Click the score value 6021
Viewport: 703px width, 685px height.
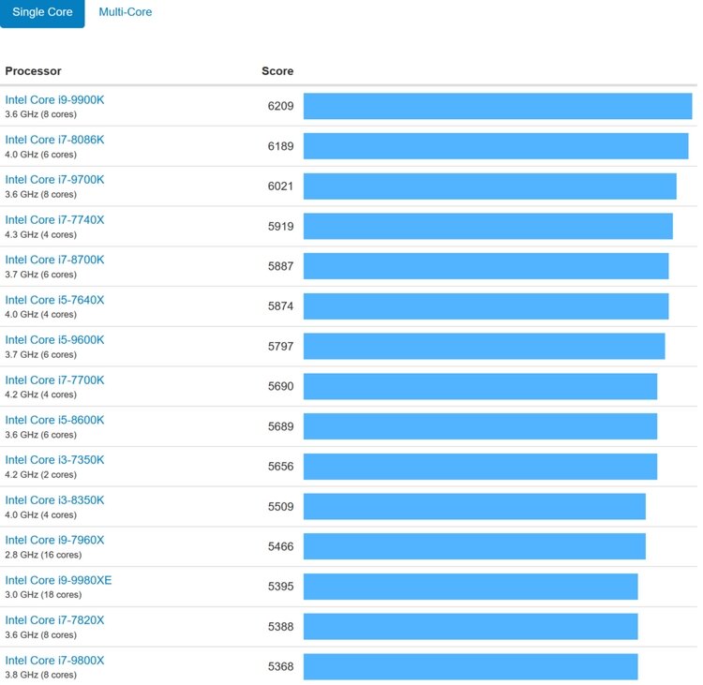[x=280, y=186]
